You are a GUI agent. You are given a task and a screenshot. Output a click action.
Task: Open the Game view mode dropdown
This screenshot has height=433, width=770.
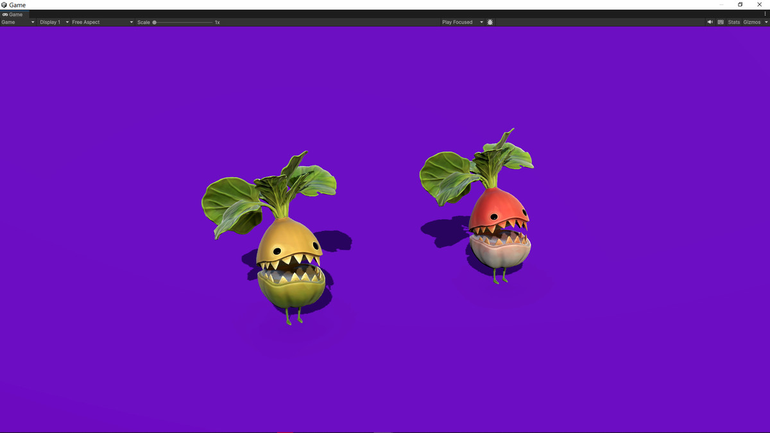[18, 22]
